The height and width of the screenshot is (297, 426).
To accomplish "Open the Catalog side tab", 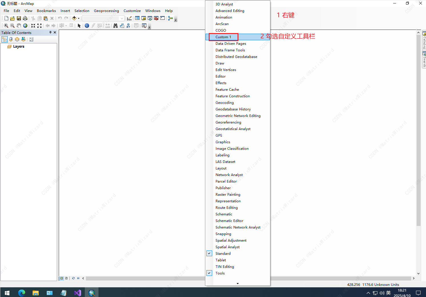I will (424, 40).
